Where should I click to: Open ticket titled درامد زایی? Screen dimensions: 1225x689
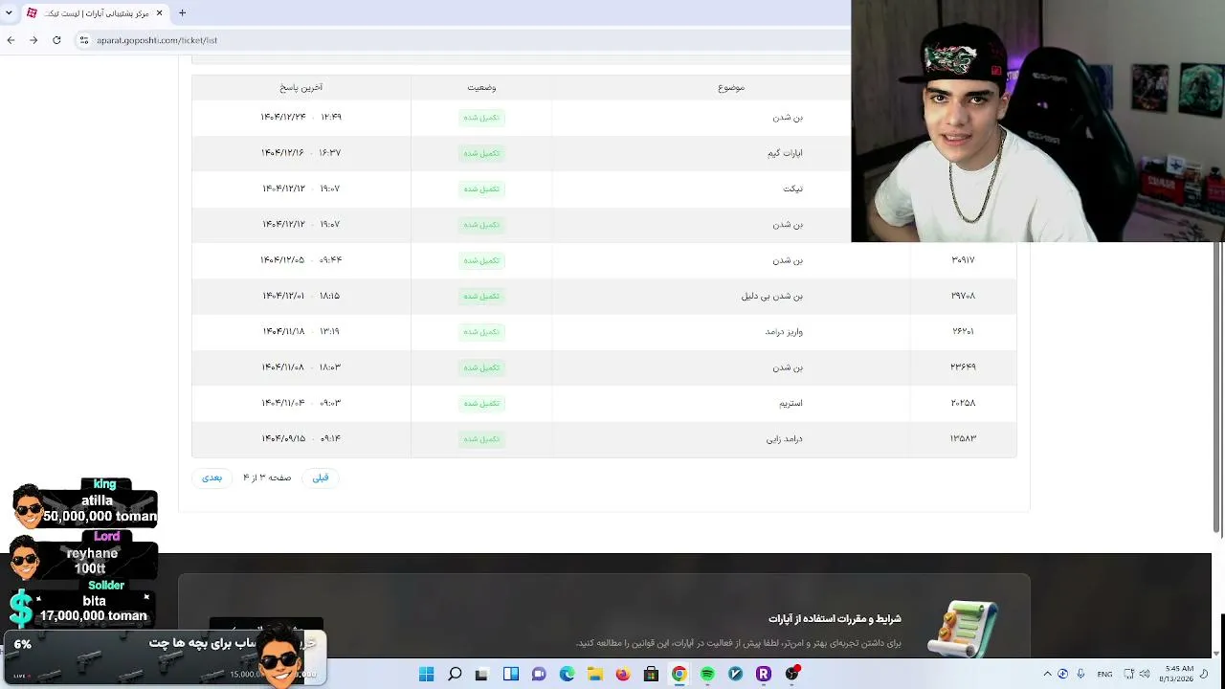tap(785, 439)
